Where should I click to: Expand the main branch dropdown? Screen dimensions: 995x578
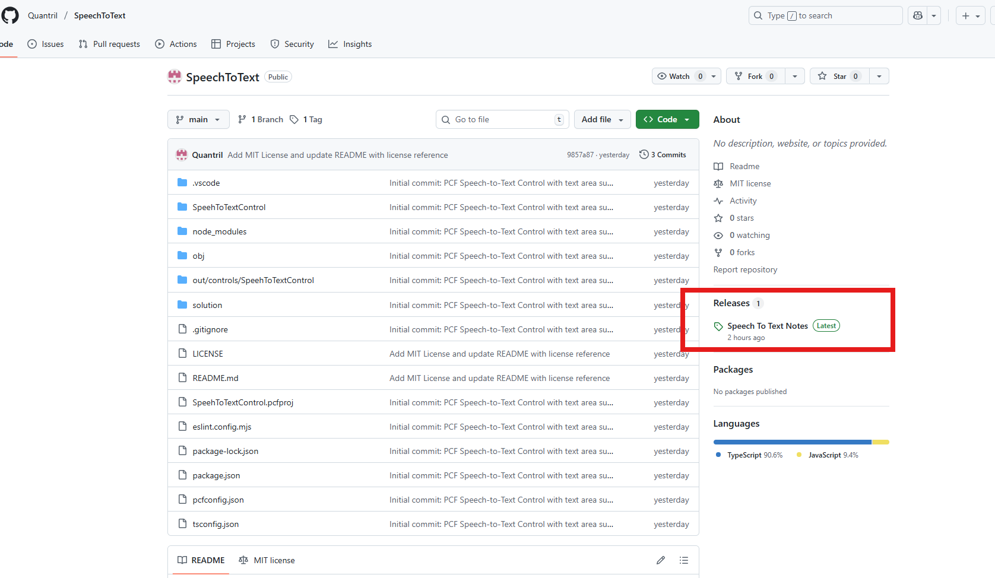pyautogui.click(x=198, y=119)
